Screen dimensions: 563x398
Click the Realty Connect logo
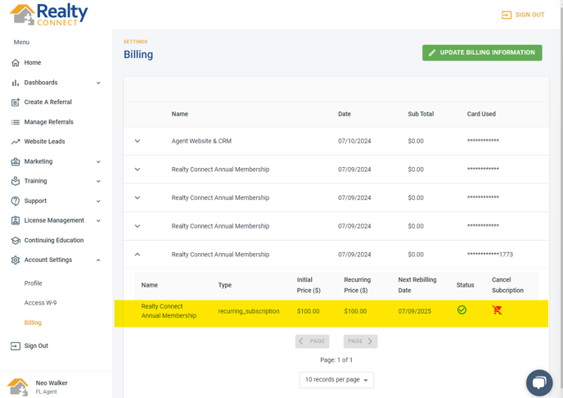(49, 15)
